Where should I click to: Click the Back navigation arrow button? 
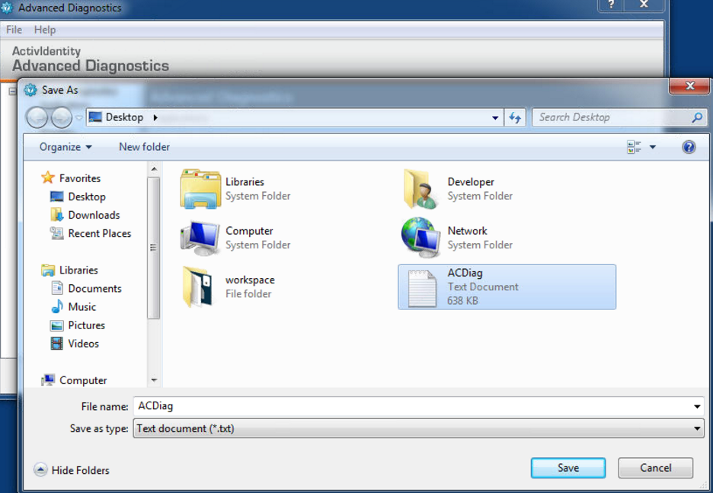click(x=37, y=118)
